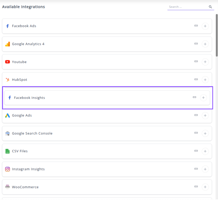Image resolution: width=218 pixels, height=201 pixels.
Task: Click the link icon next to Google Ads
Action: [x=196, y=115]
